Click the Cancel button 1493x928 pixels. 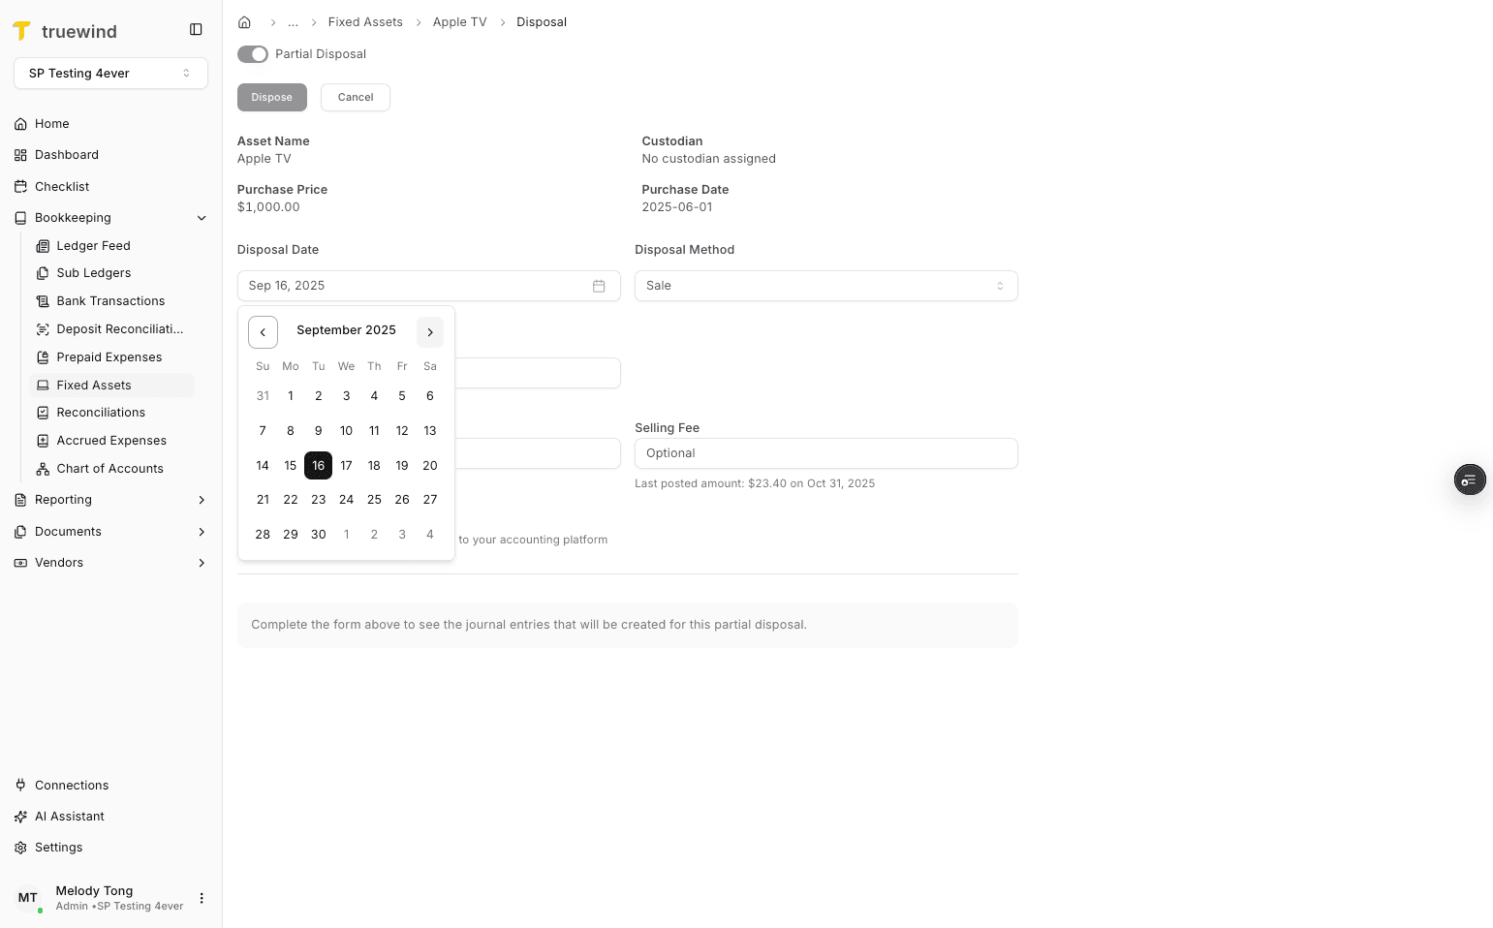click(x=355, y=97)
